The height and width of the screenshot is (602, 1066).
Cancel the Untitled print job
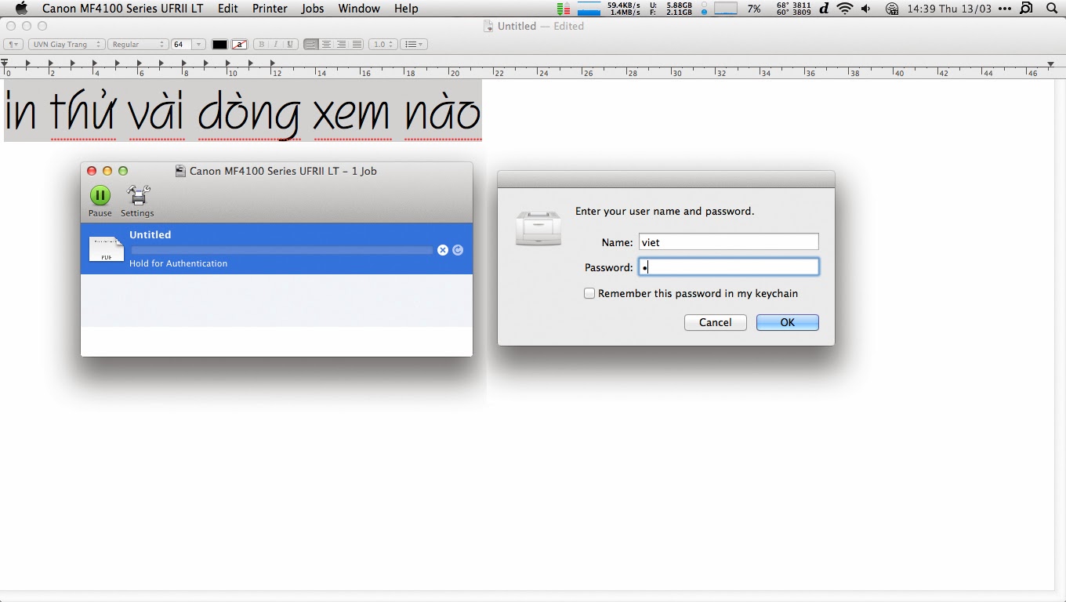tap(443, 250)
